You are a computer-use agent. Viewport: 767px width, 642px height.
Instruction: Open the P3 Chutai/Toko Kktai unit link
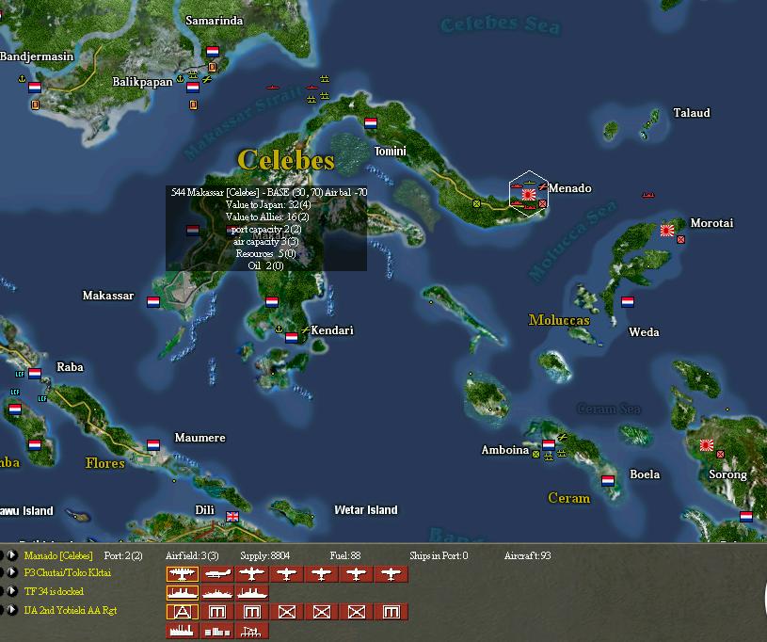click(x=68, y=572)
